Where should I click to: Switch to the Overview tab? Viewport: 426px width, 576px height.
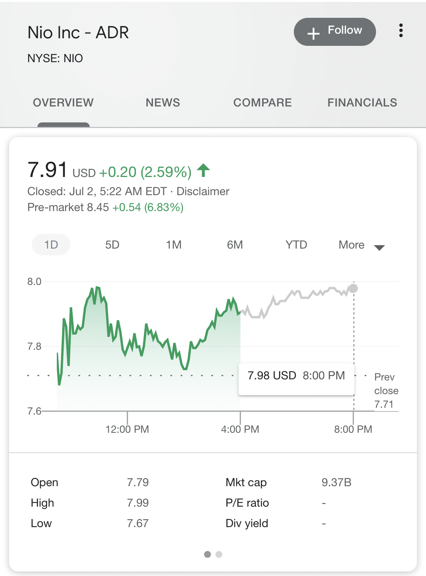(63, 103)
